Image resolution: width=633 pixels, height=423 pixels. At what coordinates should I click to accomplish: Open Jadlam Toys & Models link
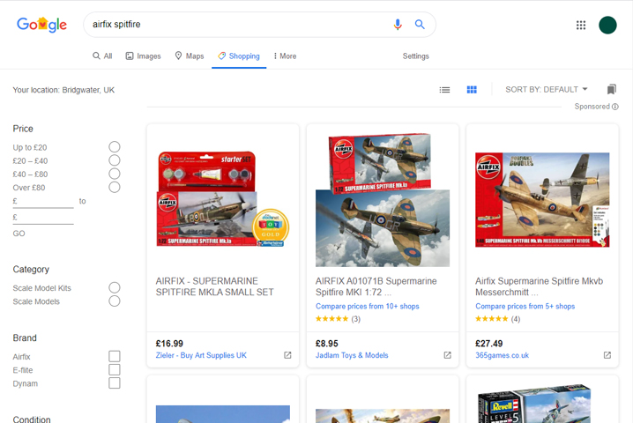click(x=352, y=355)
